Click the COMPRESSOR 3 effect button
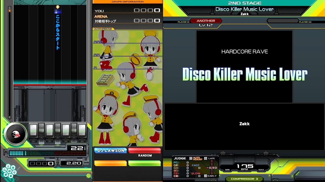Screen dimensions: 325x182 [244, 179]
